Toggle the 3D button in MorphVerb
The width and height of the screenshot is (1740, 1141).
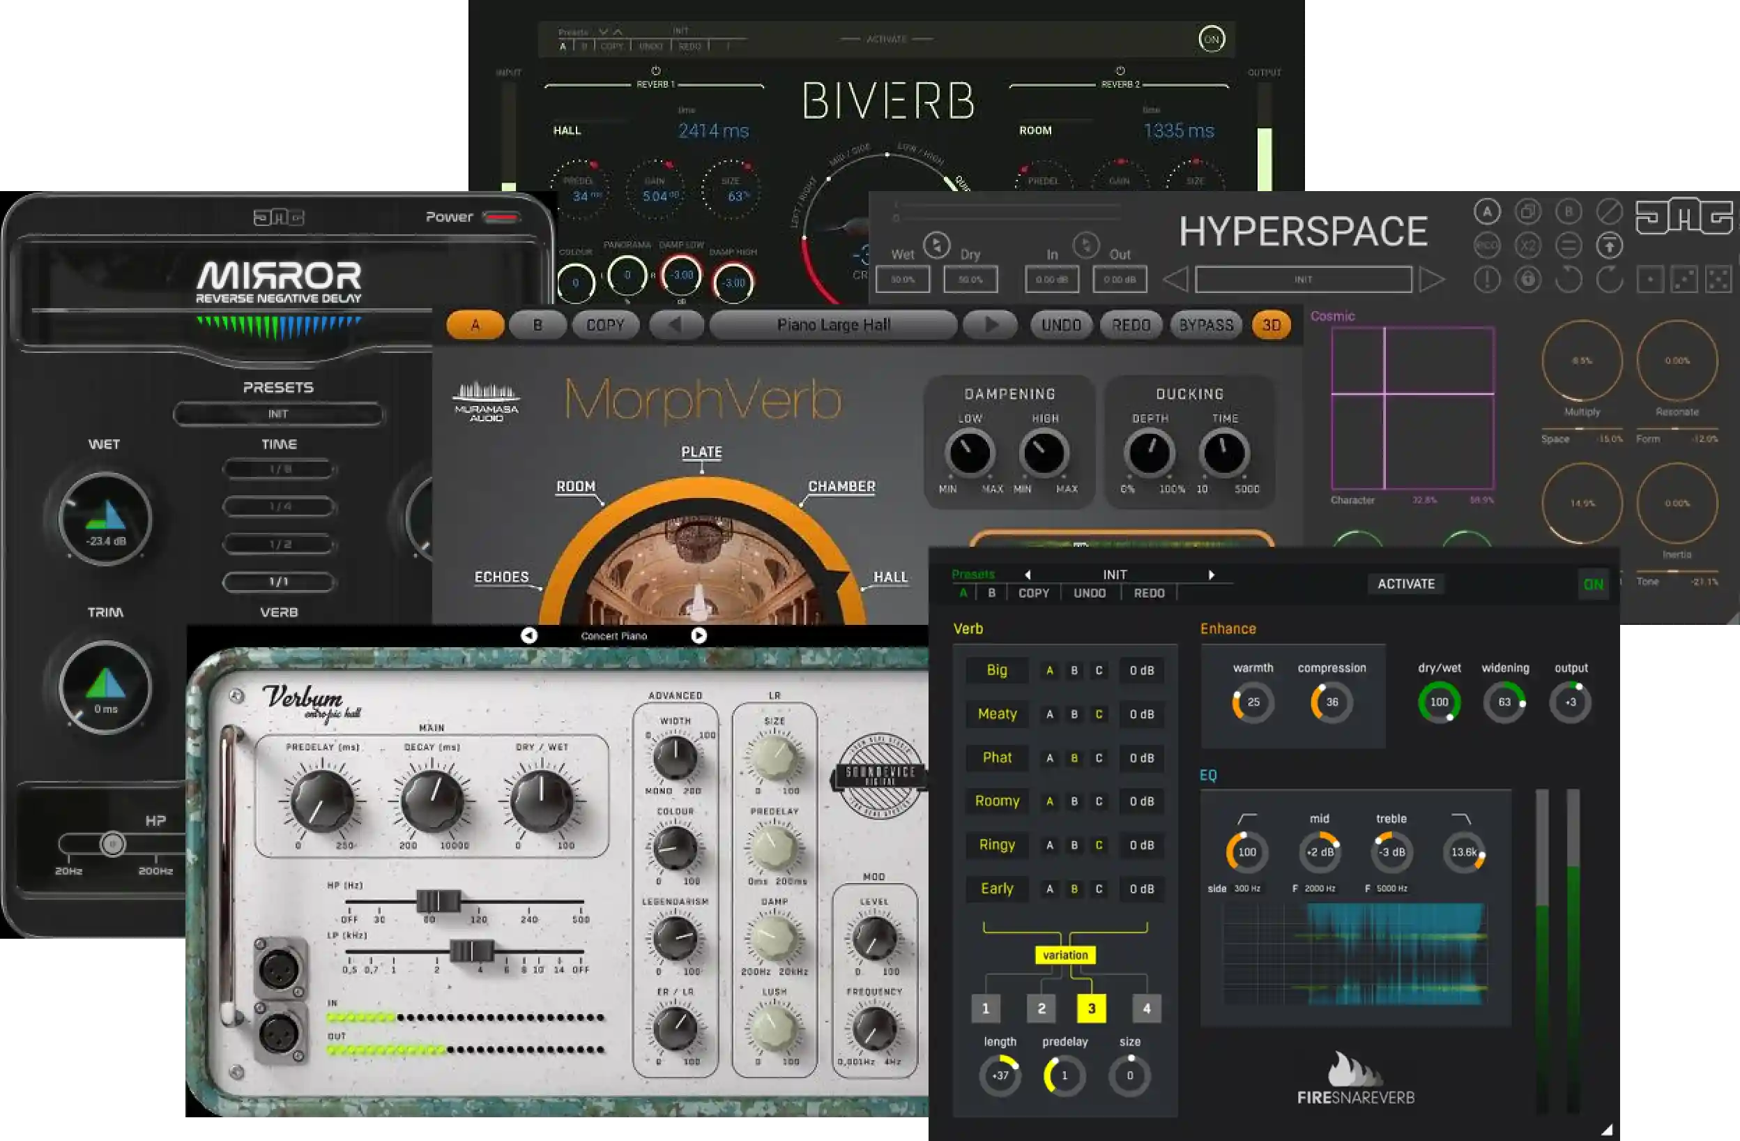1272,326
